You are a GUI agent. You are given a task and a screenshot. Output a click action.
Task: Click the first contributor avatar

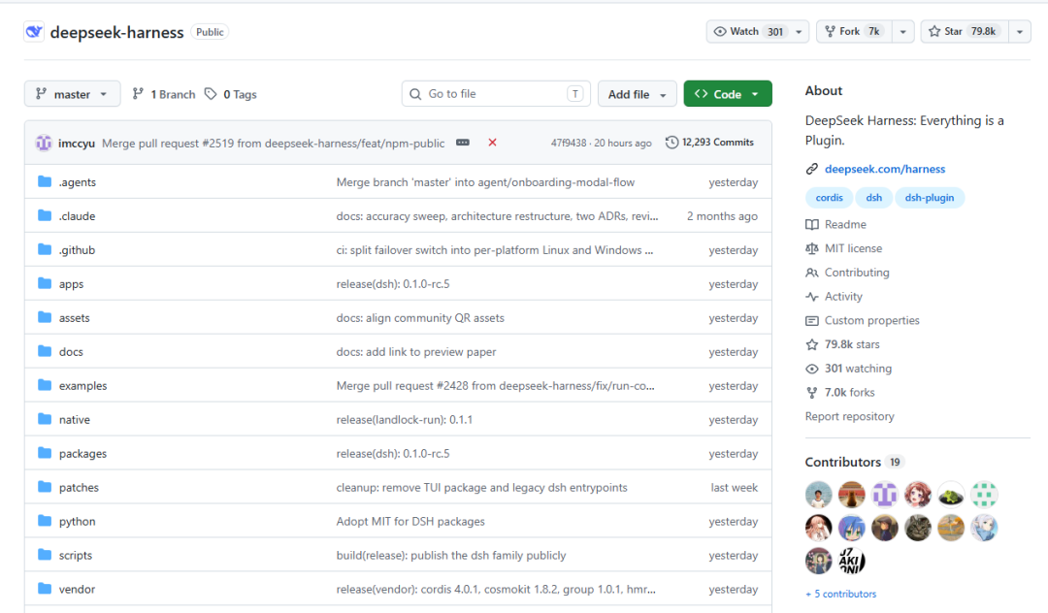pyautogui.click(x=819, y=495)
